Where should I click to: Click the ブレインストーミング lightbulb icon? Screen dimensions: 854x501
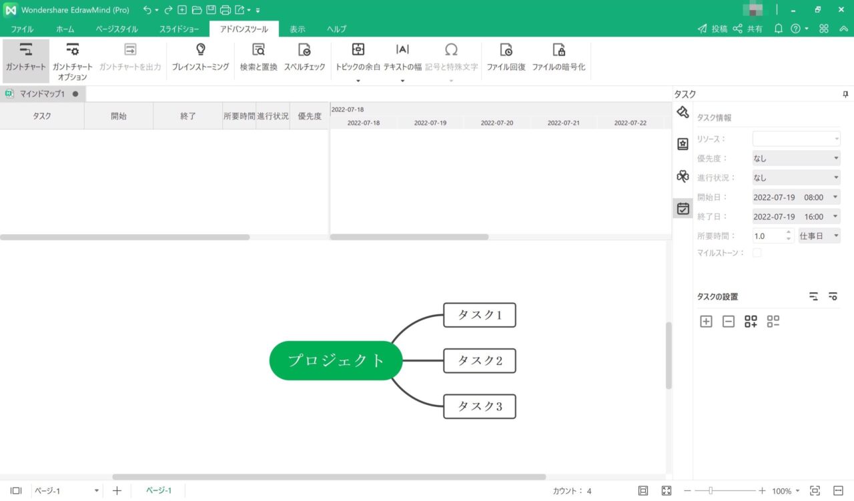200,50
